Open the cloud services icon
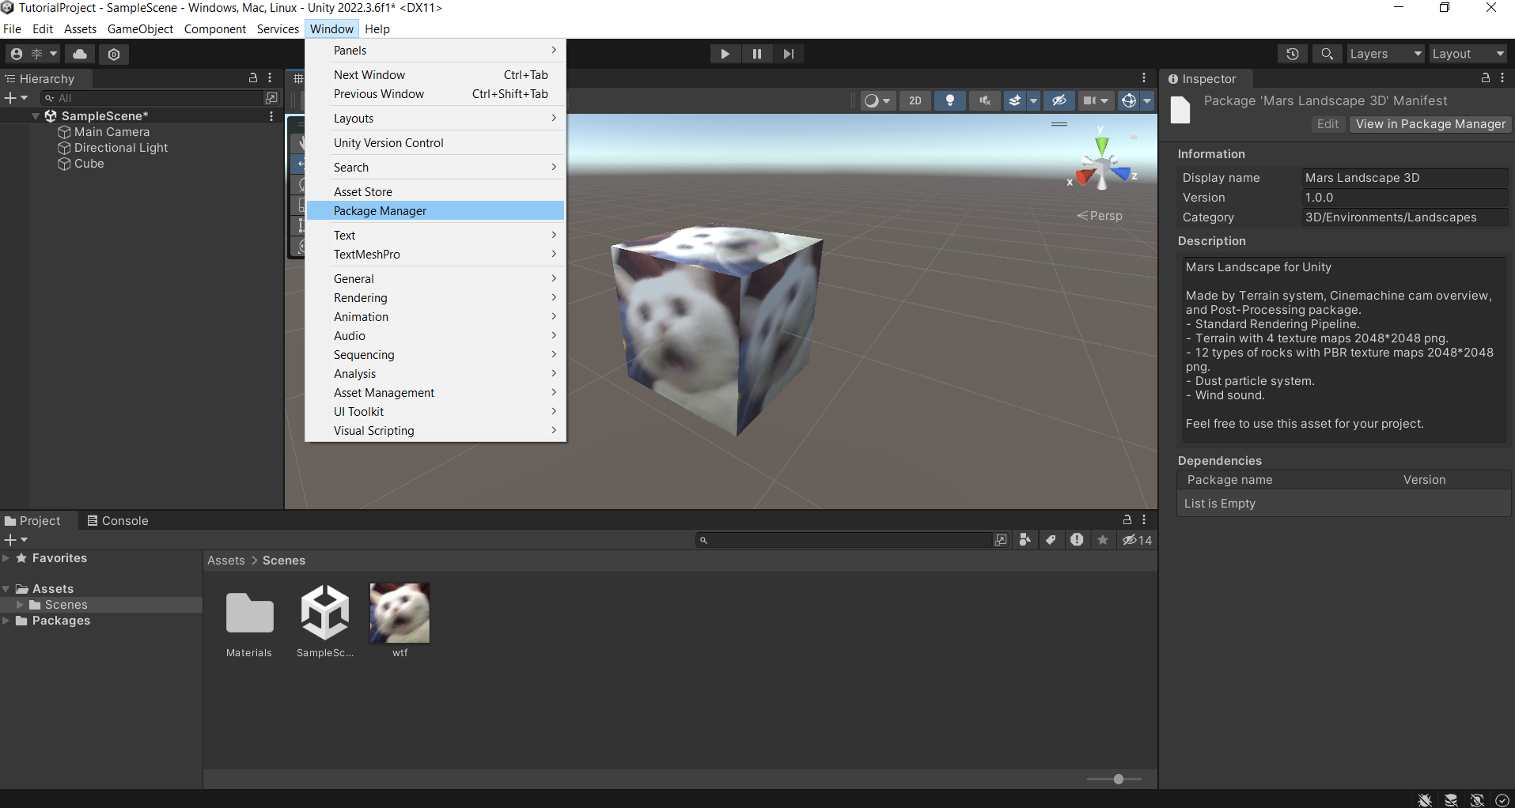The height and width of the screenshot is (808, 1515). point(80,54)
